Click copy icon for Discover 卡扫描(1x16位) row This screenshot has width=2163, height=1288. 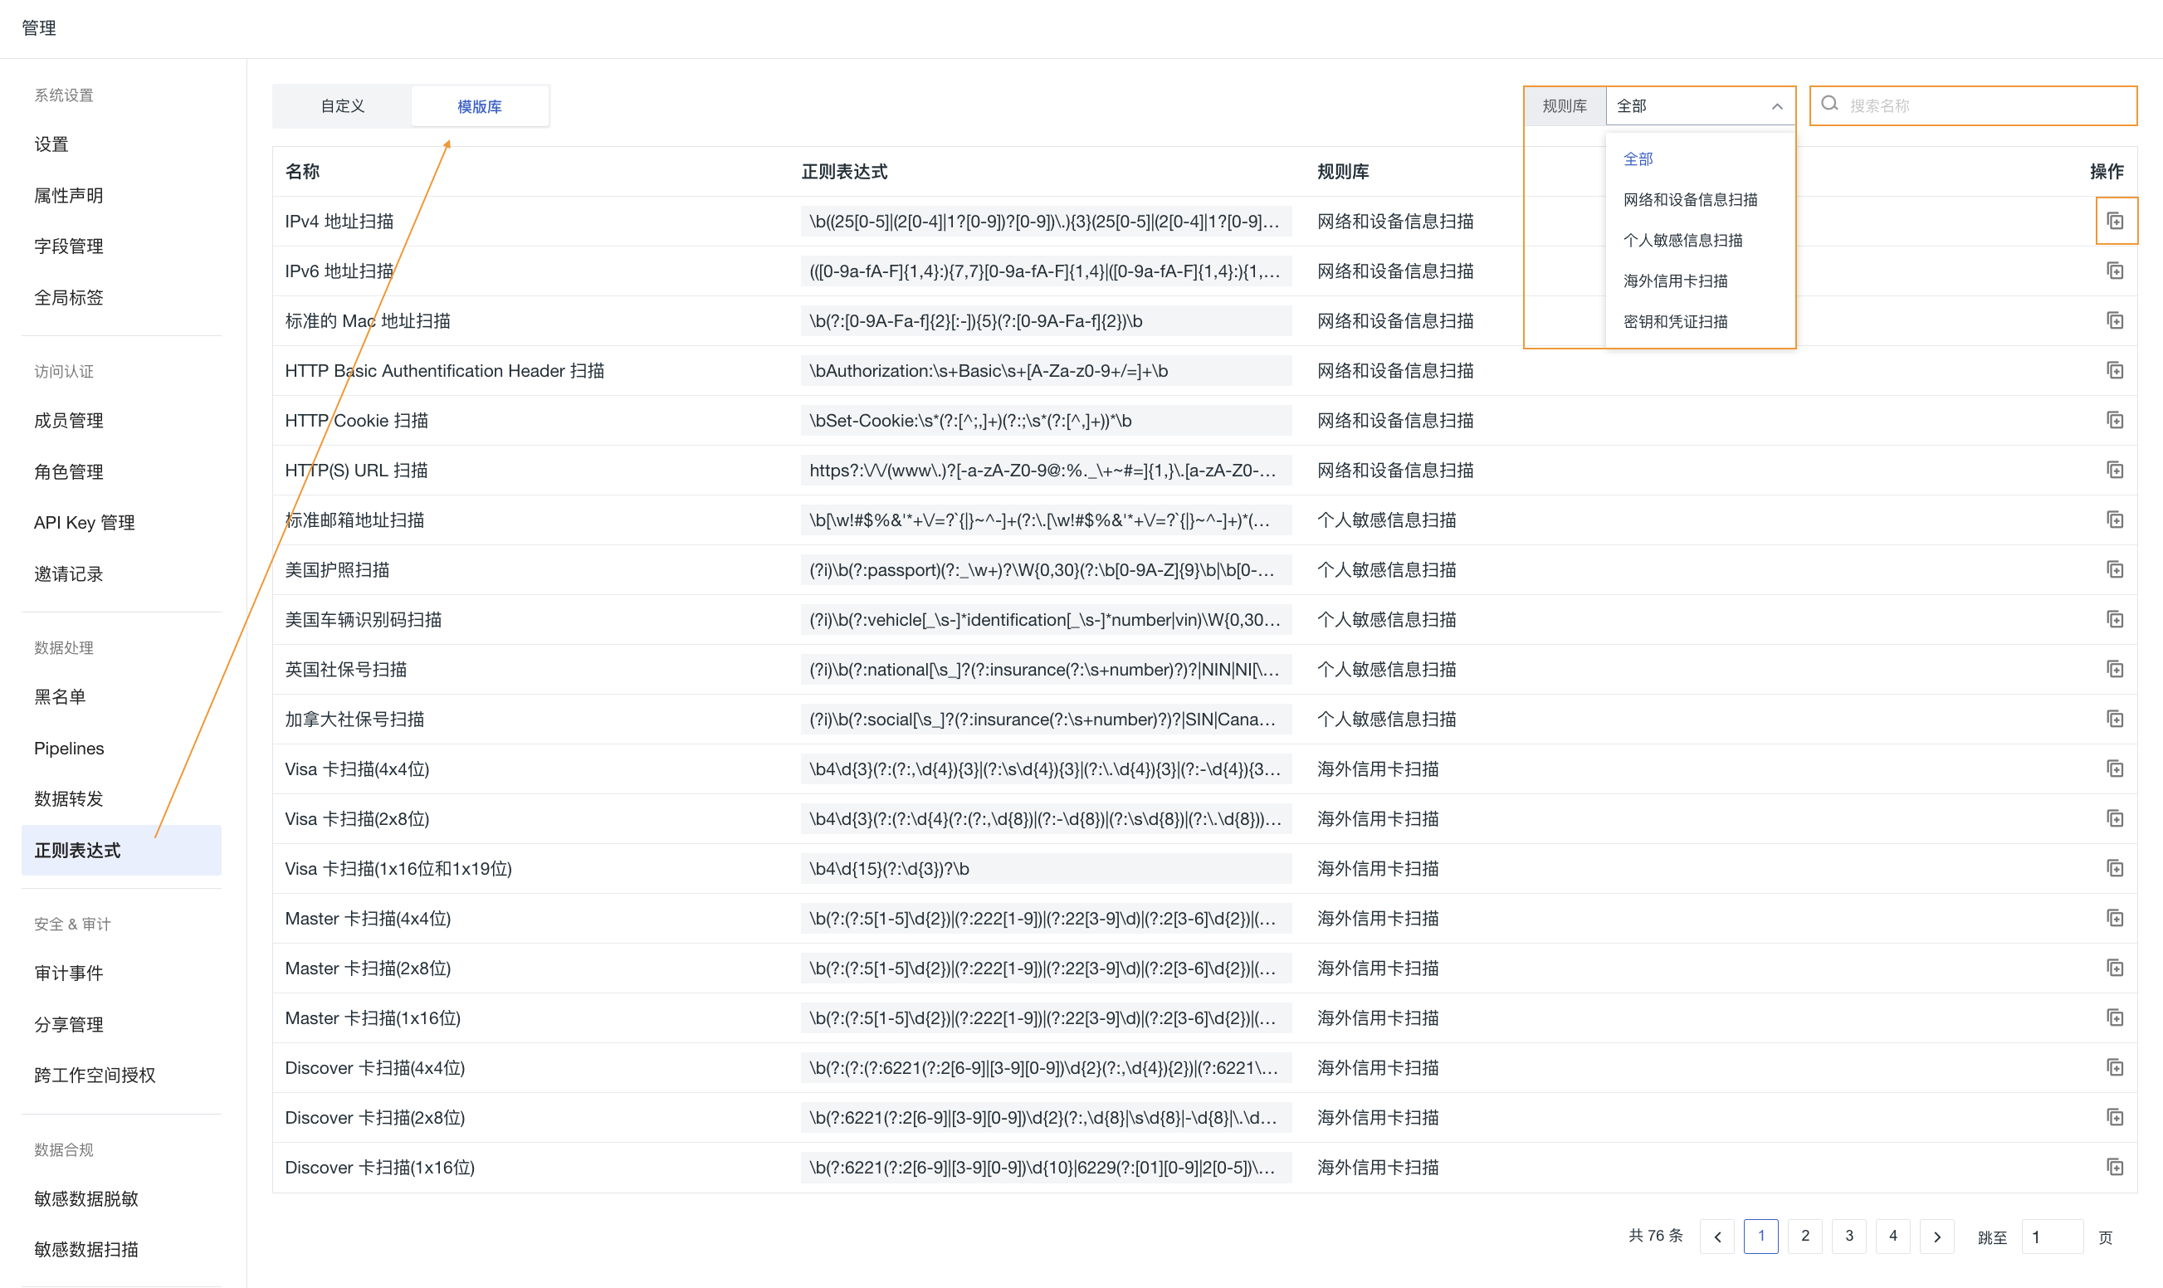[2114, 1167]
